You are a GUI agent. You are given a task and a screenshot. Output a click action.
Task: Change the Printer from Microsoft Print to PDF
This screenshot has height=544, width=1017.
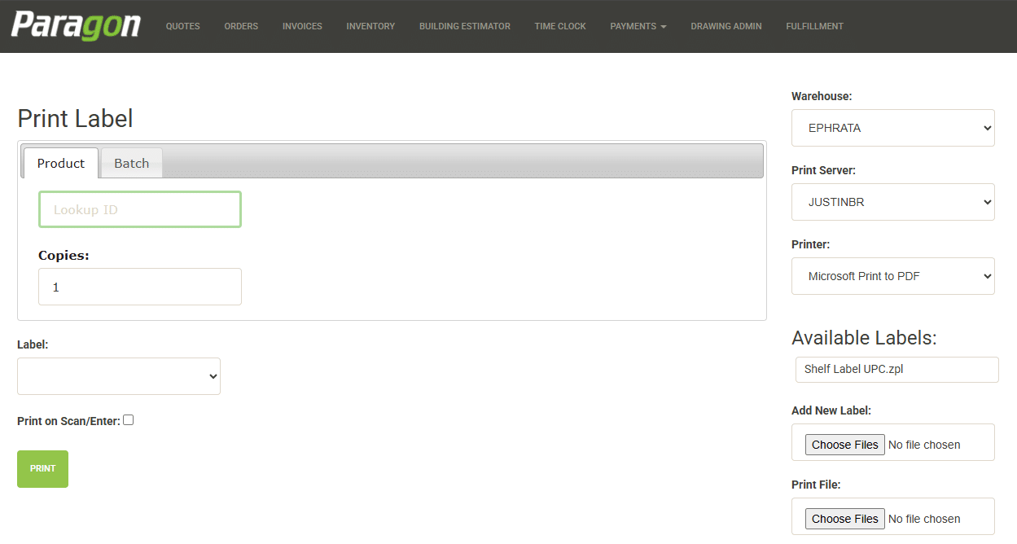pyautogui.click(x=892, y=276)
